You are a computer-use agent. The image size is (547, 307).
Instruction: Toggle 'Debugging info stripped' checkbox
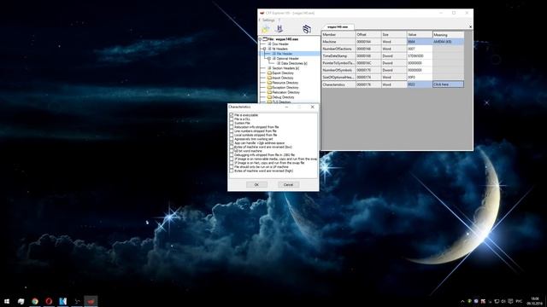pos(232,155)
